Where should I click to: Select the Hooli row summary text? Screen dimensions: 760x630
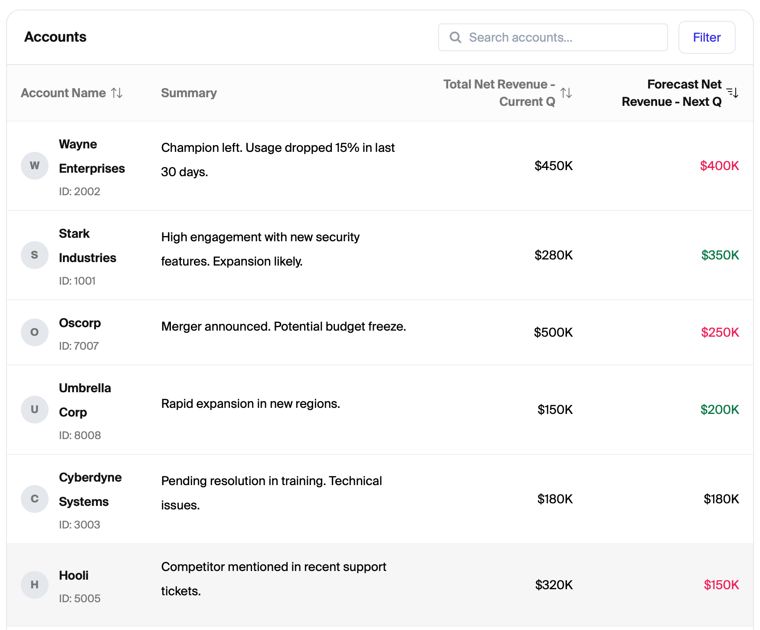click(274, 579)
